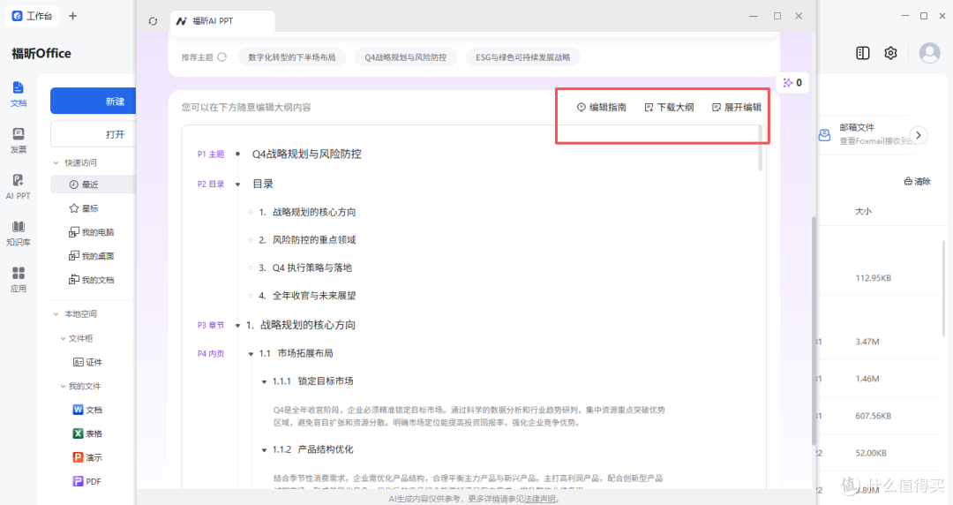
Task: Open settings gear in Foxit Office
Action: pyautogui.click(x=890, y=53)
